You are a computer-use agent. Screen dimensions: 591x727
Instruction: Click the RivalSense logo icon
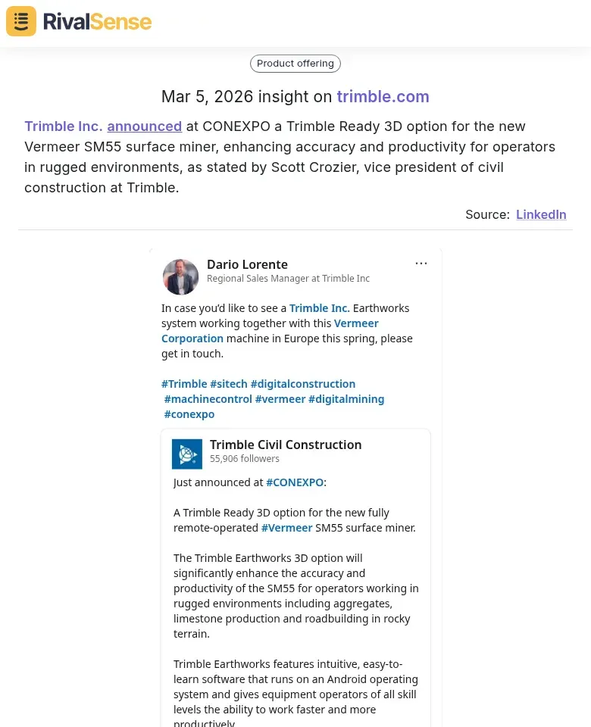point(21,21)
